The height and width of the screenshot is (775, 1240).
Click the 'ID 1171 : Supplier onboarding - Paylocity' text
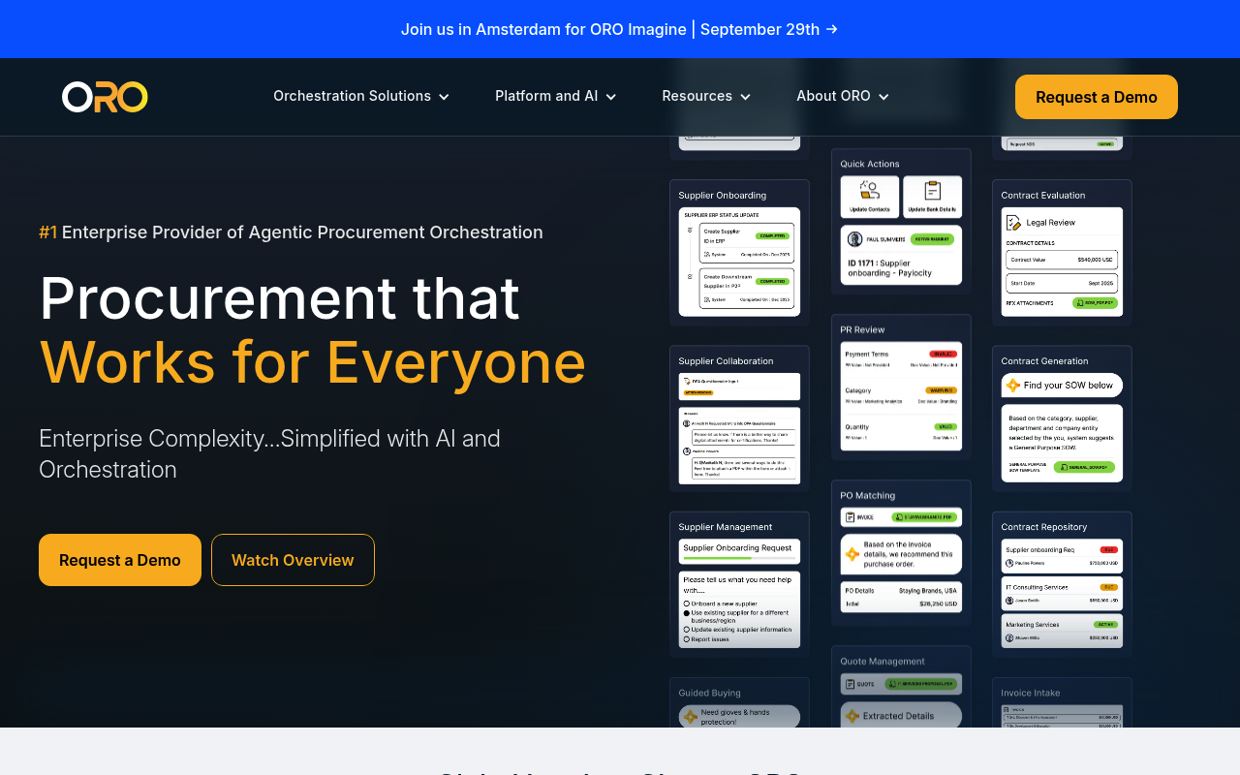click(890, 268)
